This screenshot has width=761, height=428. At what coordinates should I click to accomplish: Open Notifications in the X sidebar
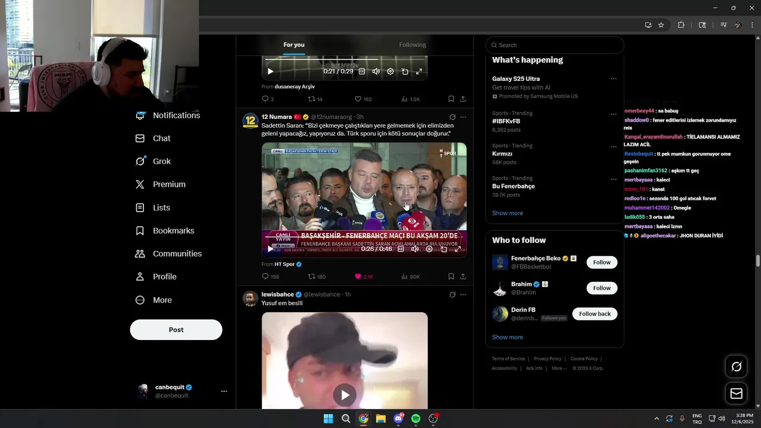168,115
